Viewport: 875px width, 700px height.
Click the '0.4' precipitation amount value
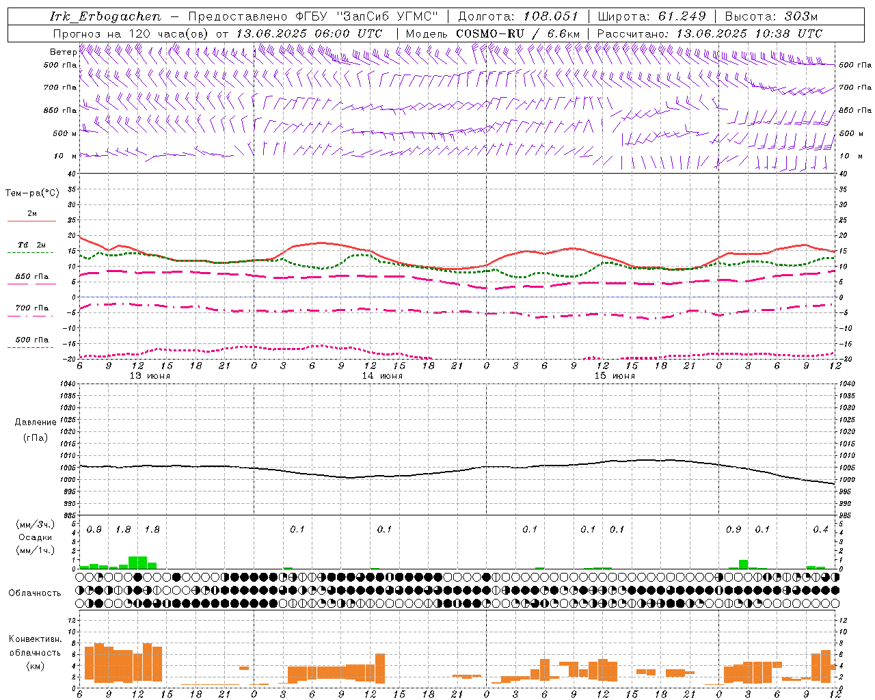point(821,529)
